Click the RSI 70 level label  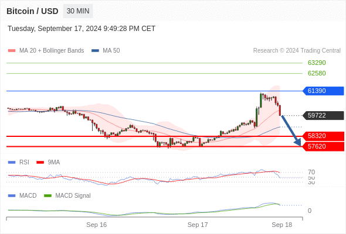tap(311, 172)
